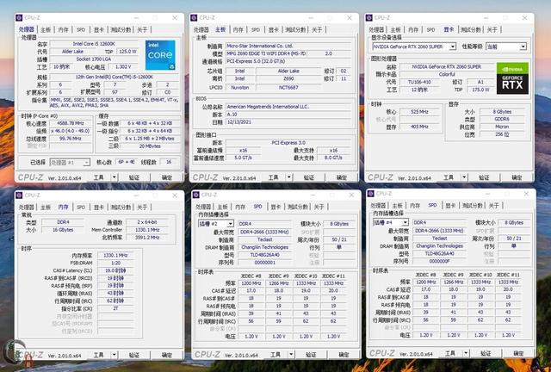Click the 北桥频率 value 3591.2 MHz
Image resolution: width=551 pixels, height=372 pixels.
click(147, 238)
